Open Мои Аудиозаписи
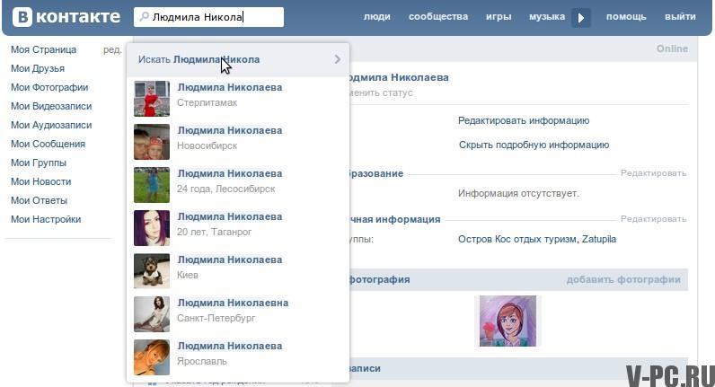715x387 pixels. point(51,125)
